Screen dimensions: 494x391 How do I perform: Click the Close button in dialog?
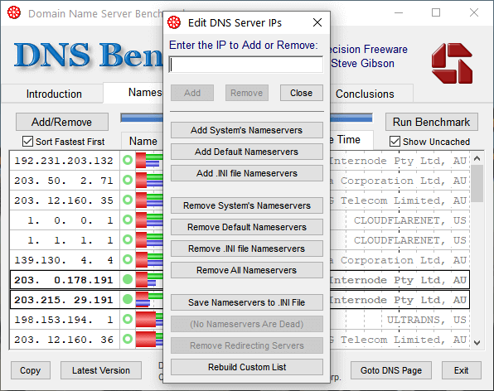302,93
